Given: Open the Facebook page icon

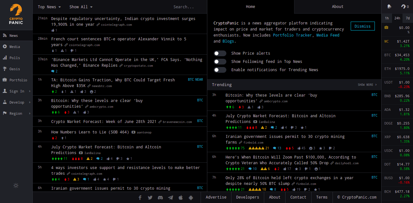Looking at the screenshot, I should [140, 197].
